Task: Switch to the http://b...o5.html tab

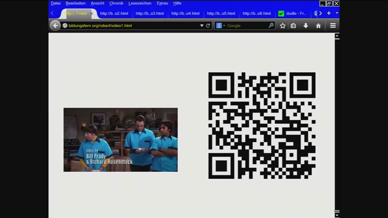Action: tap(221, 14)
